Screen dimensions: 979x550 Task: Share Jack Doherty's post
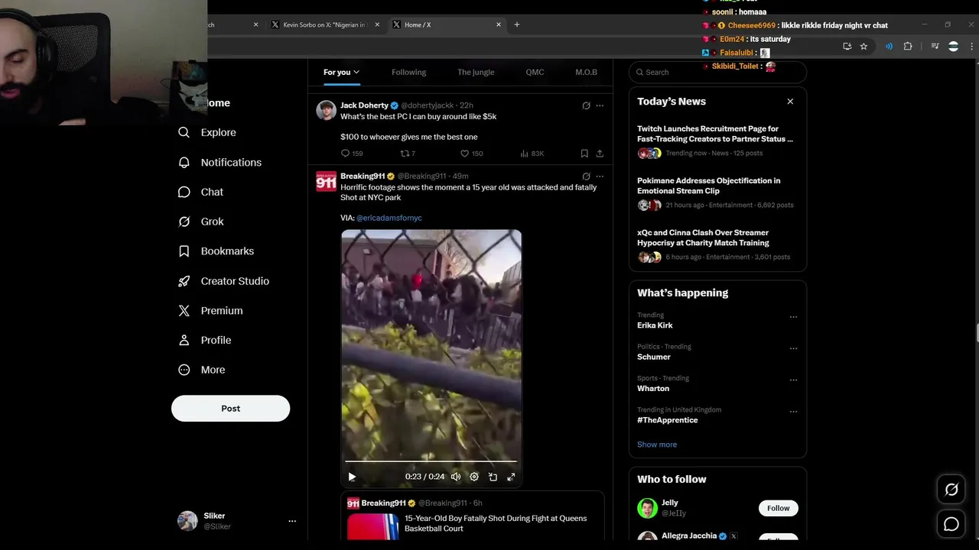coord(600,154)
